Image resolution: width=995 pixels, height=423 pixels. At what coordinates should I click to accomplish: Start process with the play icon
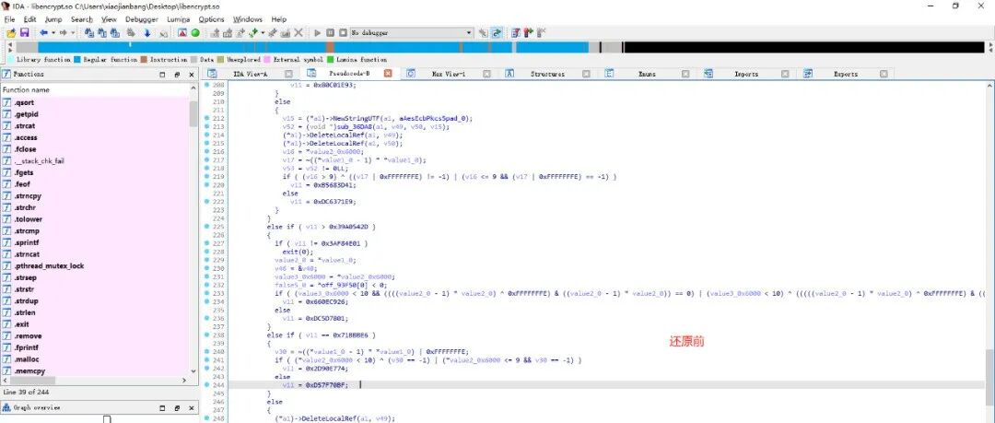coord(318,32)
